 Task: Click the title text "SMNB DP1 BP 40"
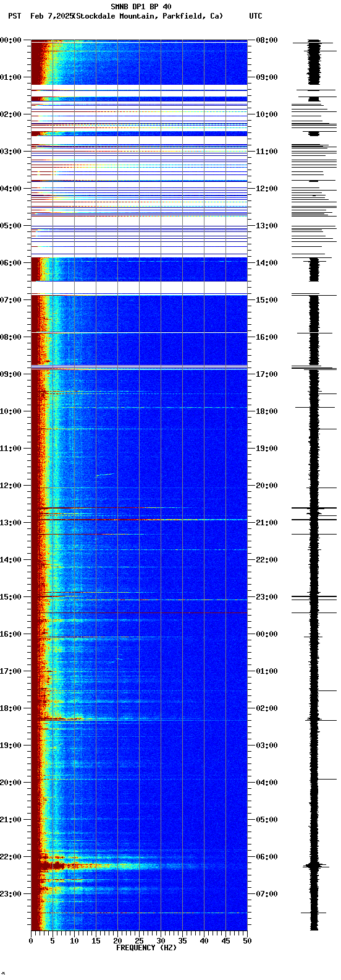tap(141, 7)
